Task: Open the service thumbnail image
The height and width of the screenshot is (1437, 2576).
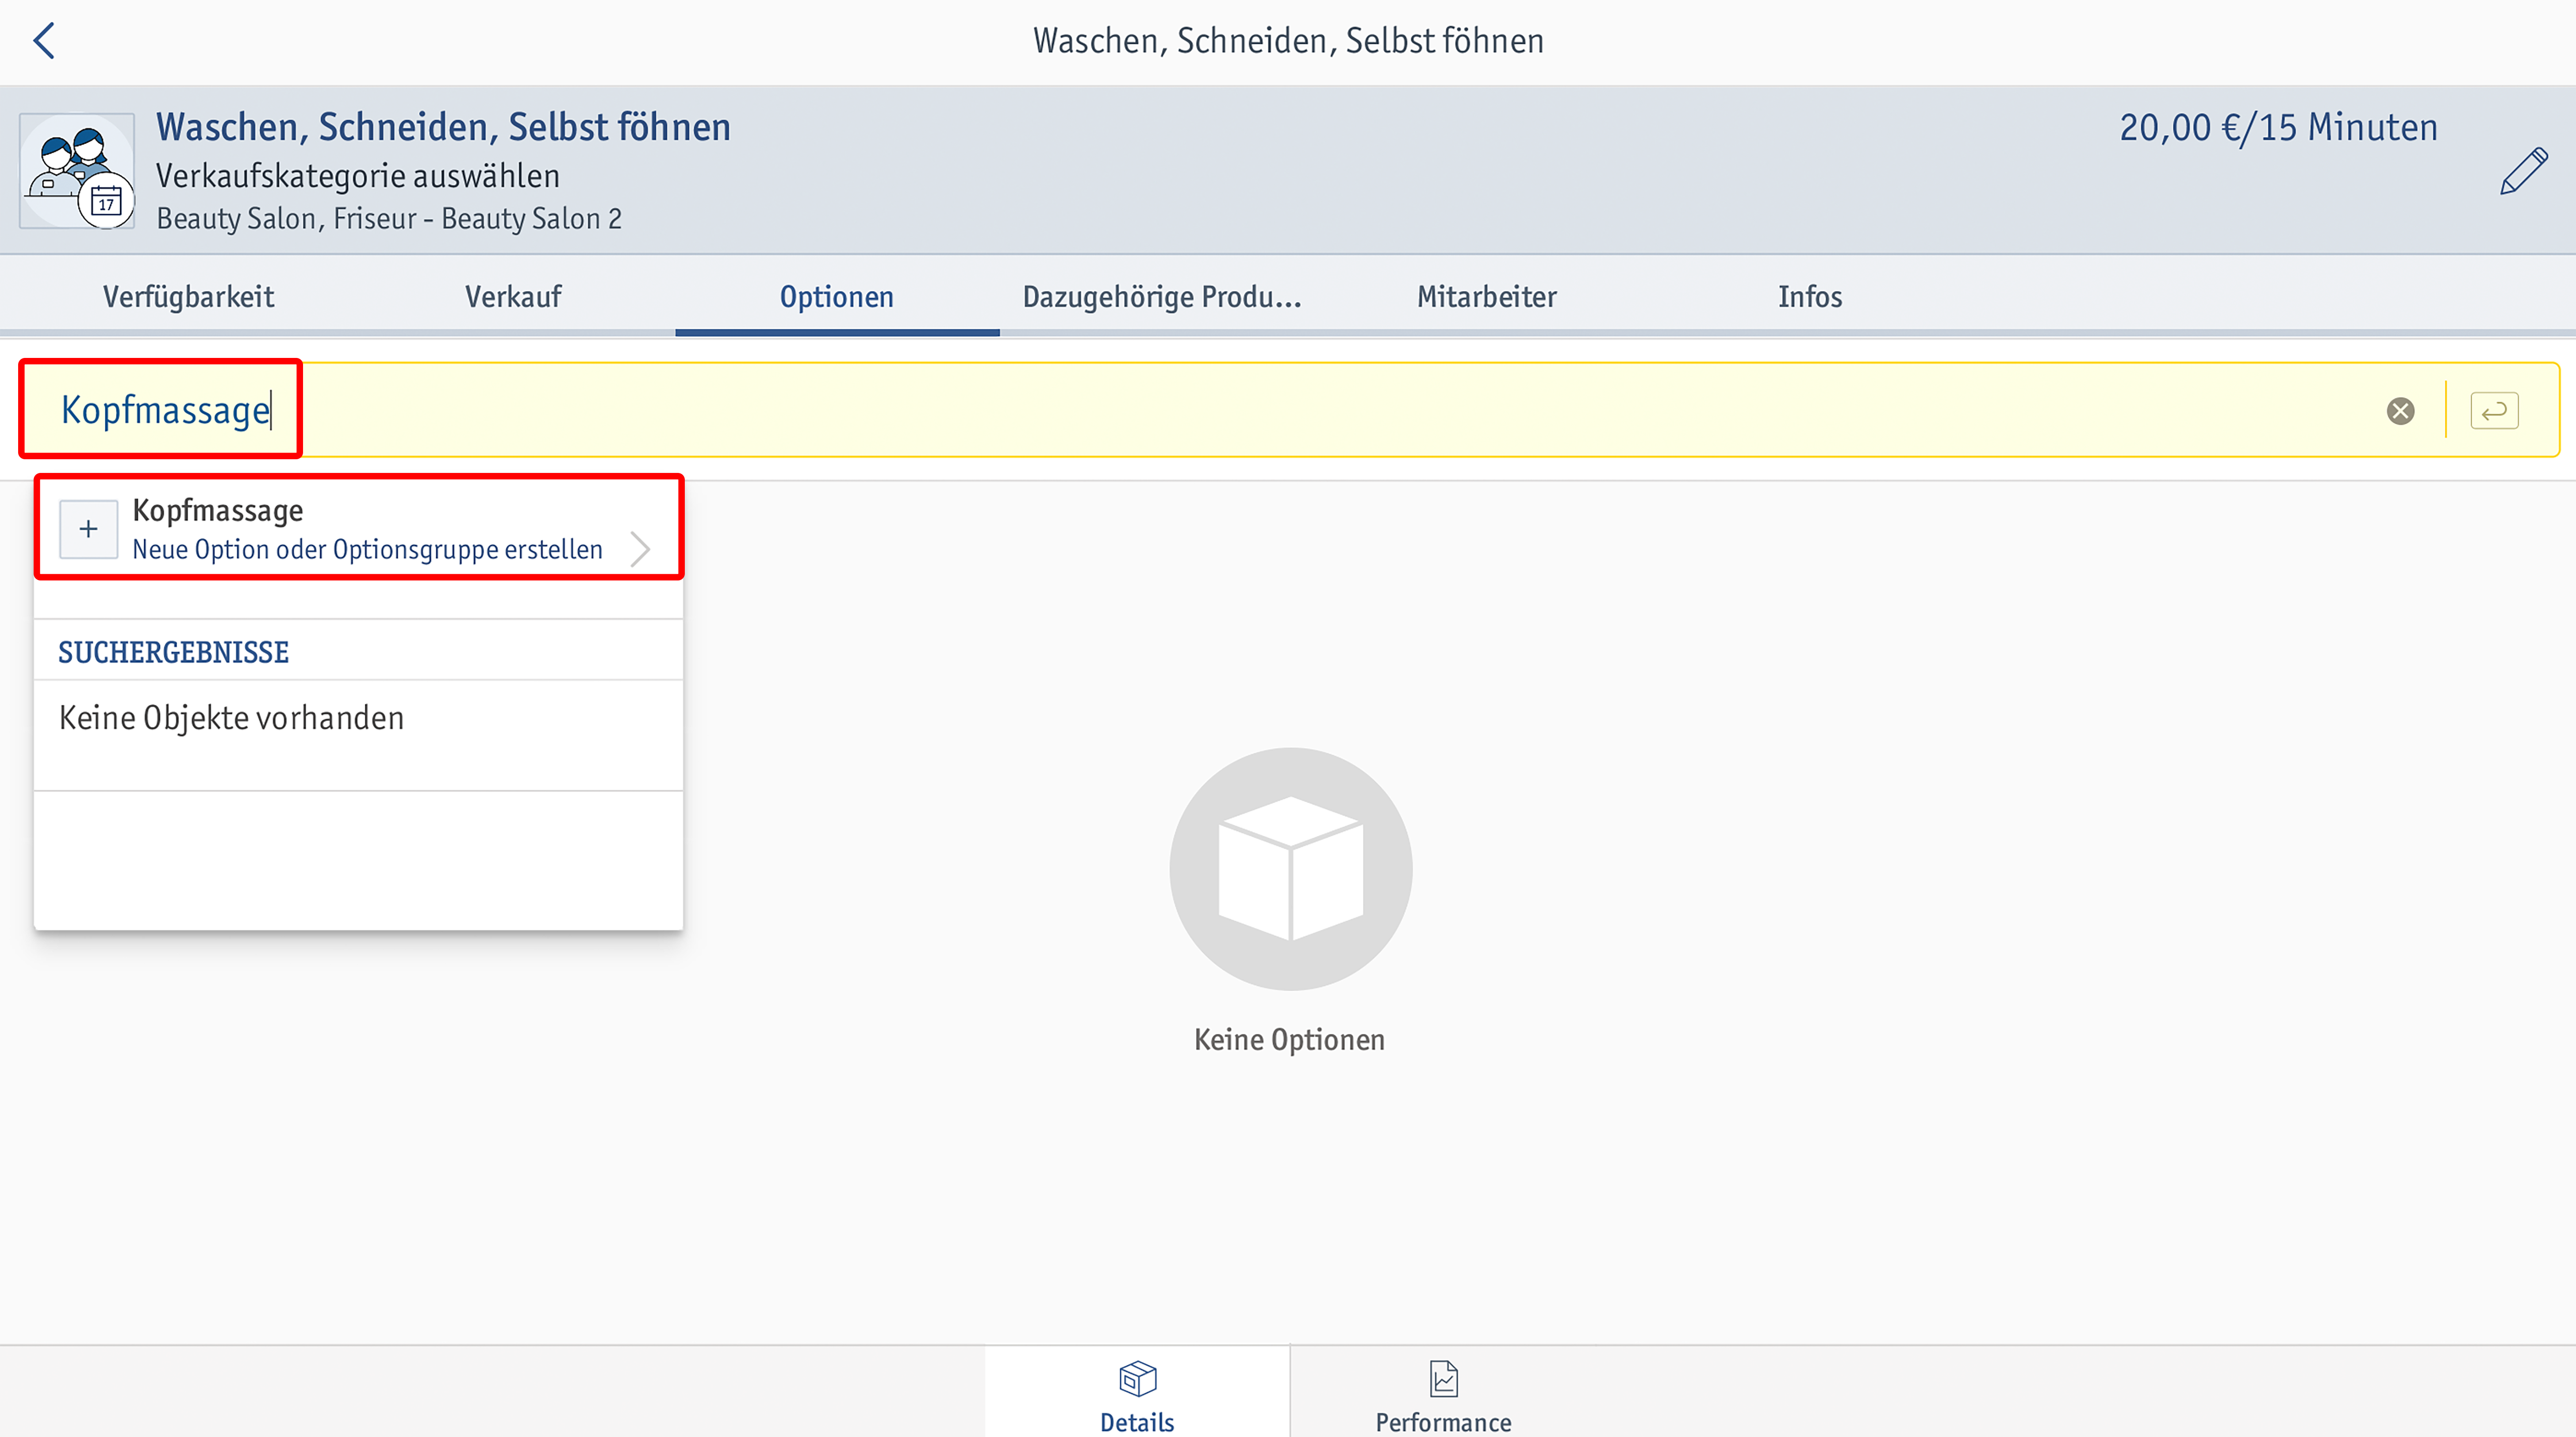Action: [x=77, y=171]
